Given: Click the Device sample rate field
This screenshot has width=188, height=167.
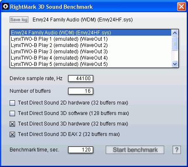Looking at the screenshot, I should pyautogui.click(x=81, y=78).
